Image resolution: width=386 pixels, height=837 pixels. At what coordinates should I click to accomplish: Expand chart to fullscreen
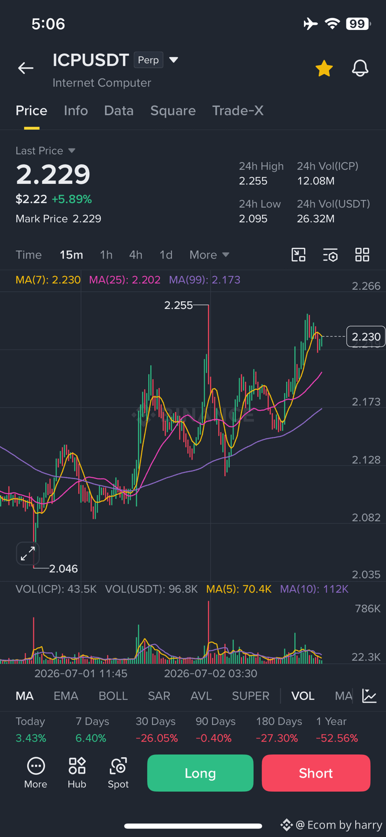click(x=28, y=554)
